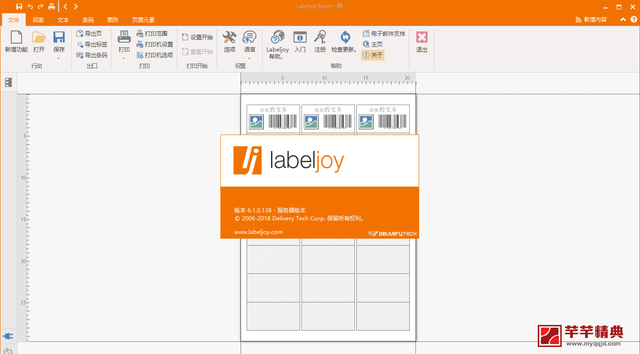This screenshot has height=354, width=640.
Task: Open 主页 homepage link
Action: (x=373, y=45)
